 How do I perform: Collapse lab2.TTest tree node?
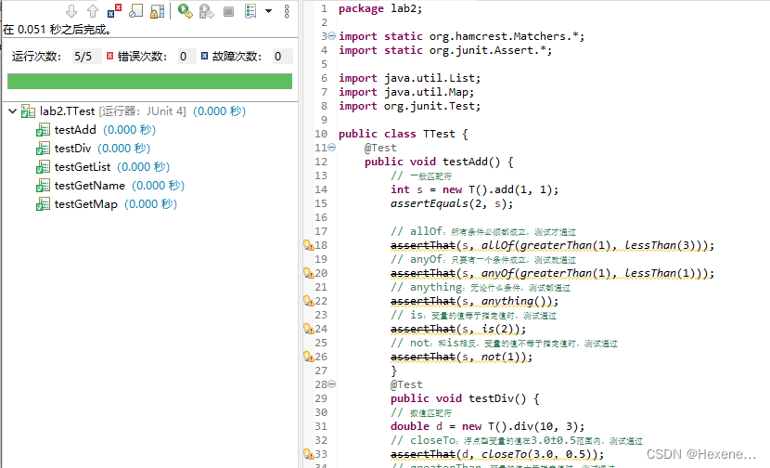12,111
